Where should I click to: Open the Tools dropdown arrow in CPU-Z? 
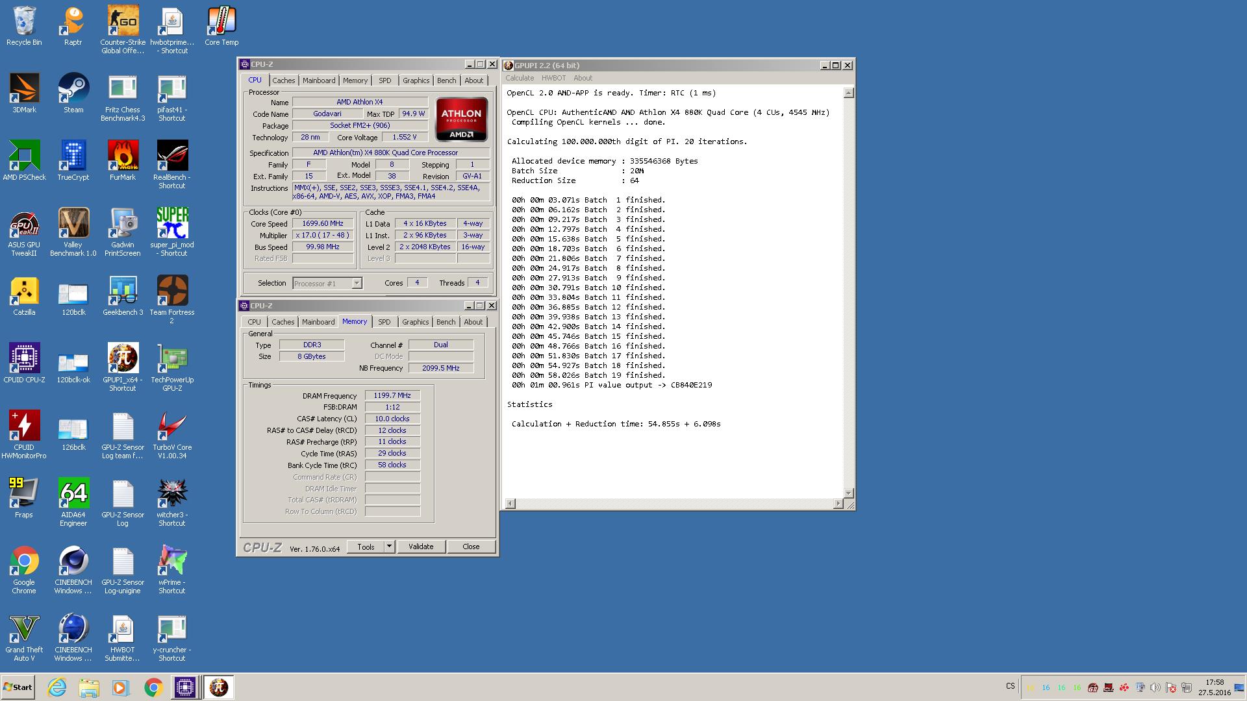pyautogui.click(x=389, y=547)
